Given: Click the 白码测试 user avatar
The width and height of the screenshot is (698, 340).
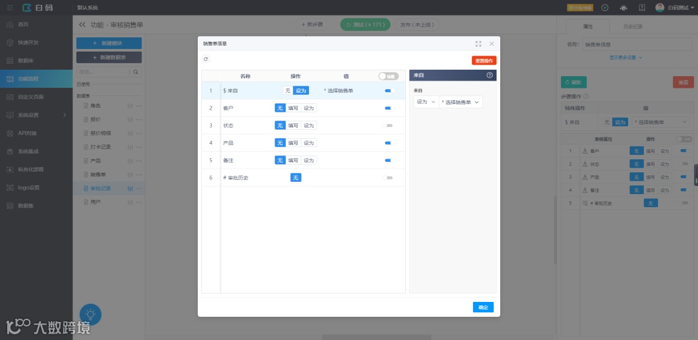Looking at the screenshot, I should [660, 8].
